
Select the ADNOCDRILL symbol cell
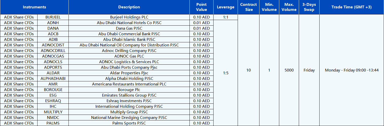click(53, 51)
